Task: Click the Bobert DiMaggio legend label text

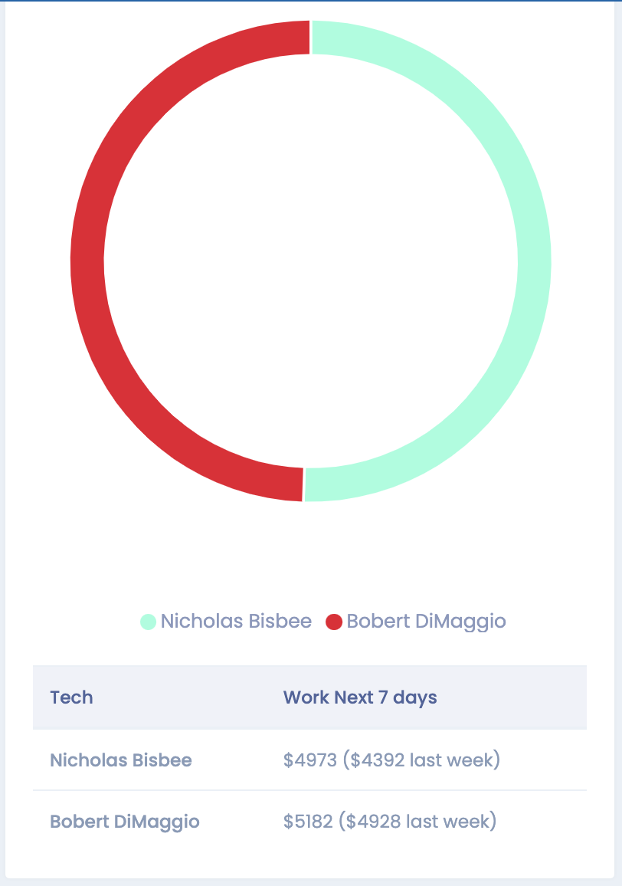Action: [x=426, y=621]
